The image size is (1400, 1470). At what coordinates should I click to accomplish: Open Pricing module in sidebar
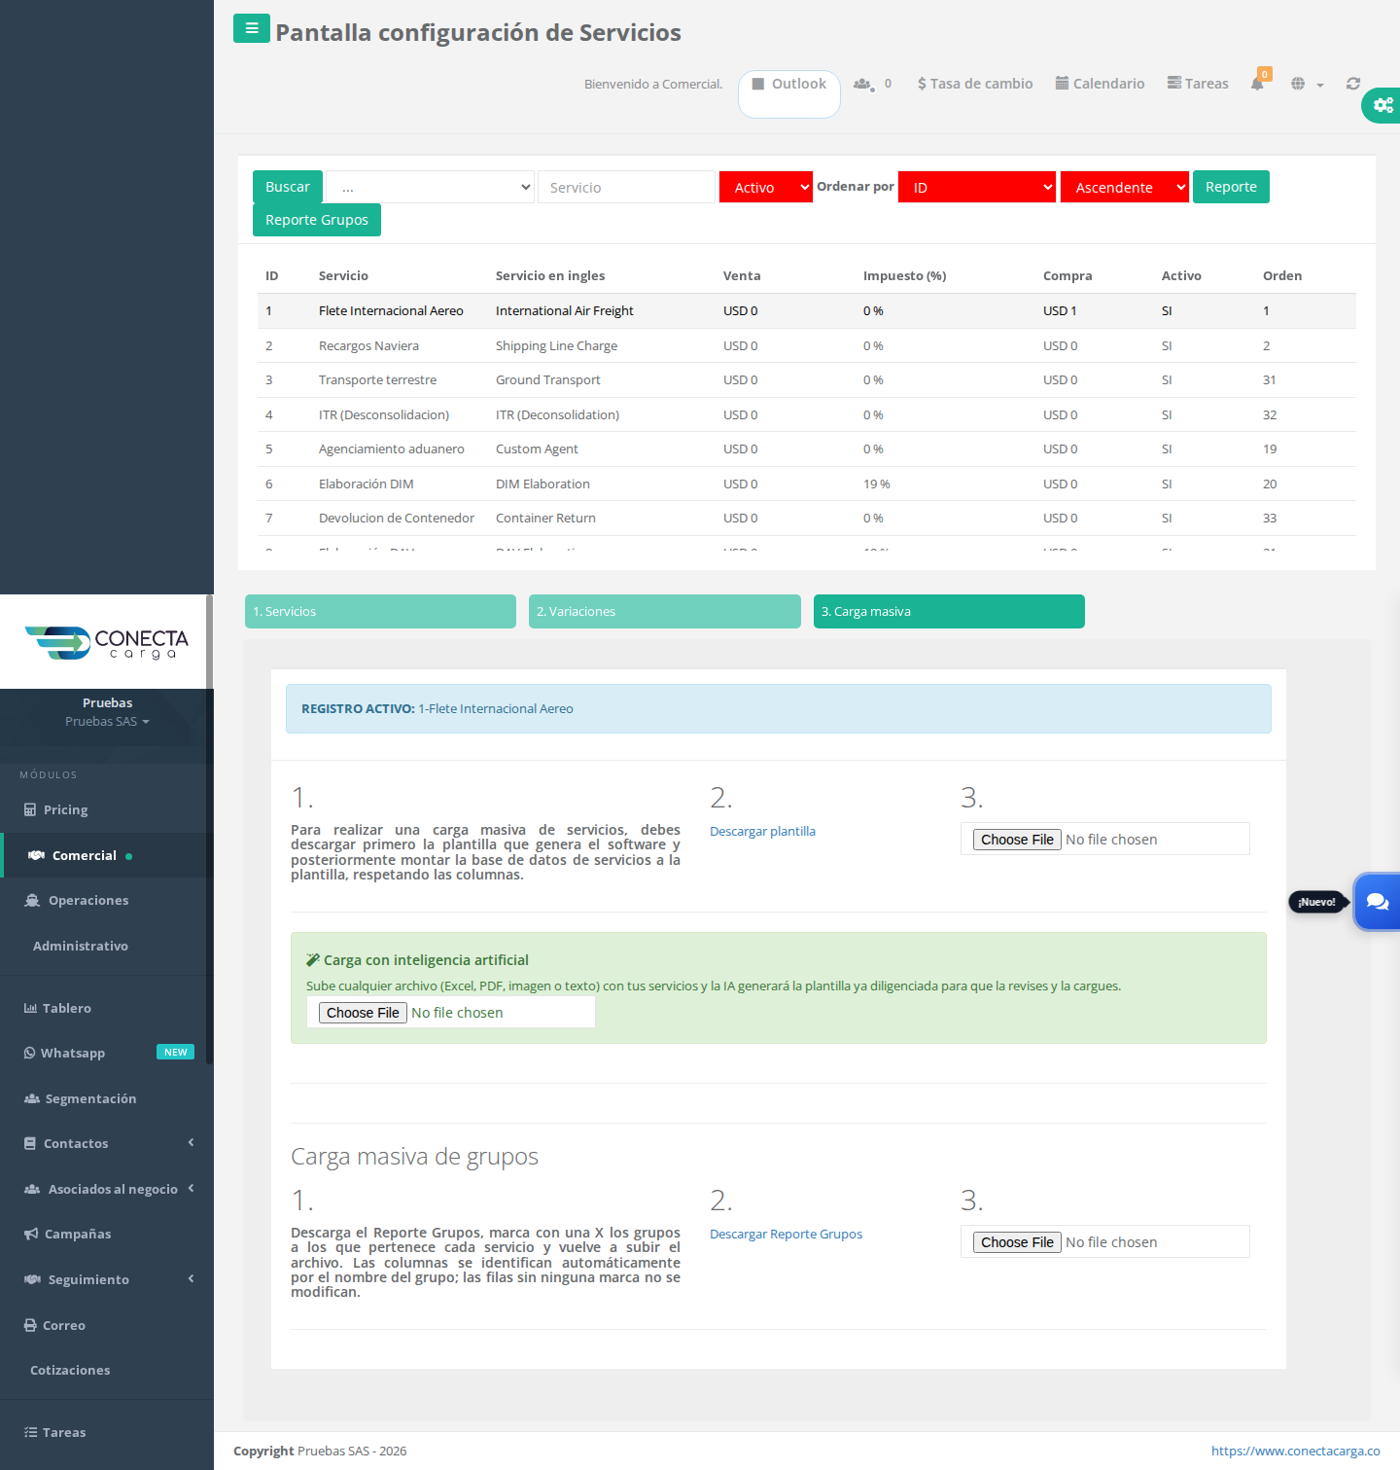tap(65, 809)
